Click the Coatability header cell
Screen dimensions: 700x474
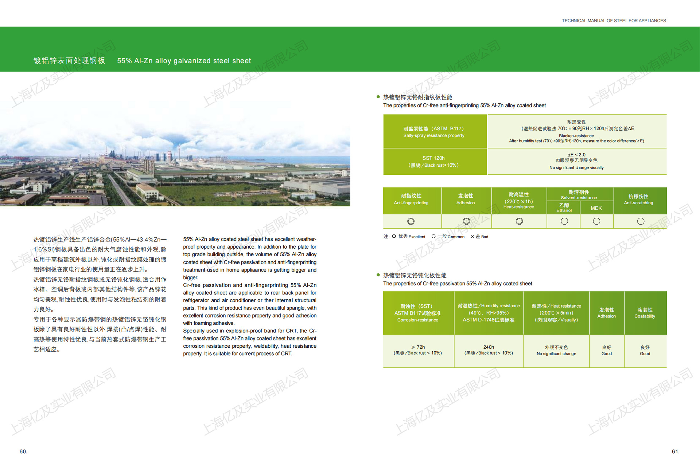pos(645,313)
